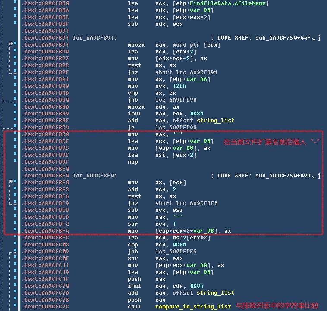Viewport: 327px width, 311px height.
Task: Click address .text:6A9CFC2B
Action: [x=45, y=300]
